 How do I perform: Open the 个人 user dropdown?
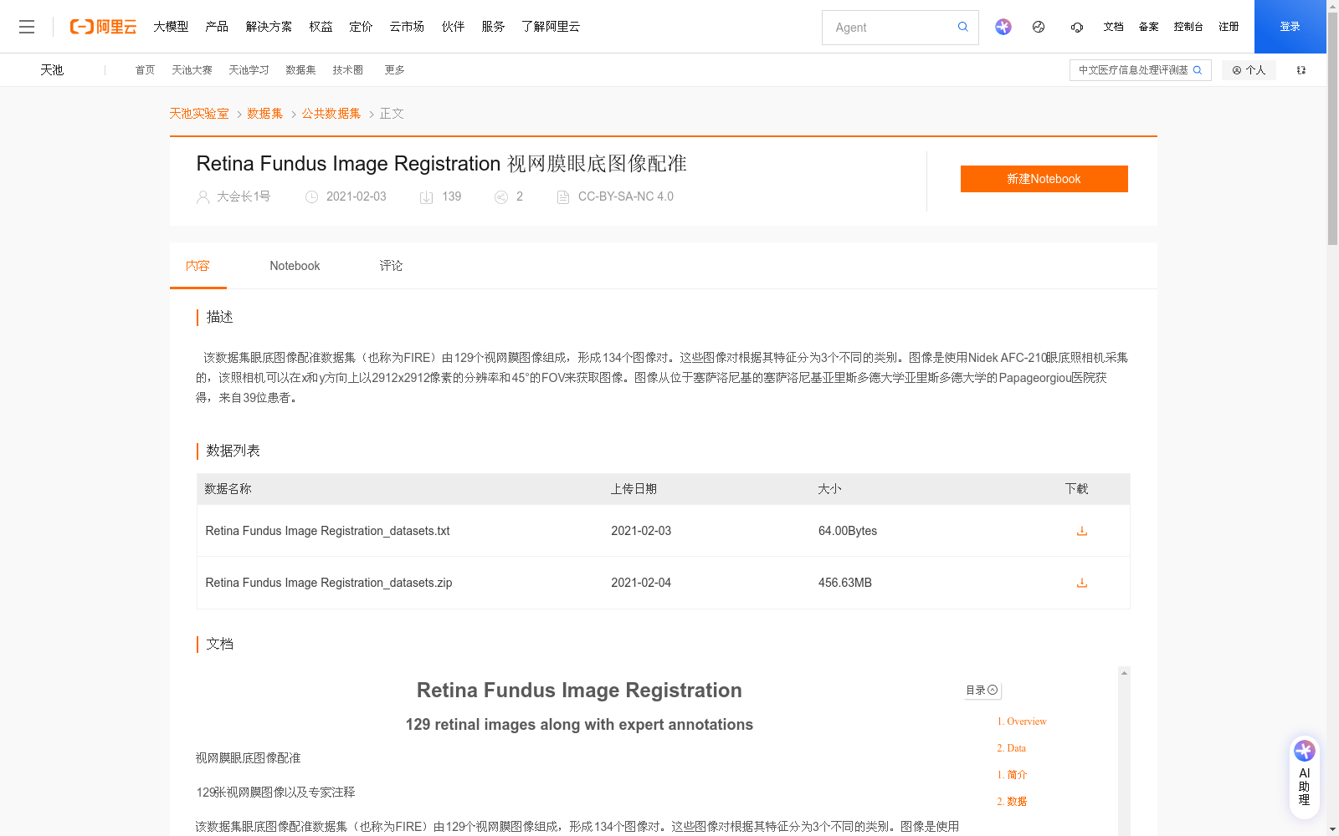coord(1249,70)
